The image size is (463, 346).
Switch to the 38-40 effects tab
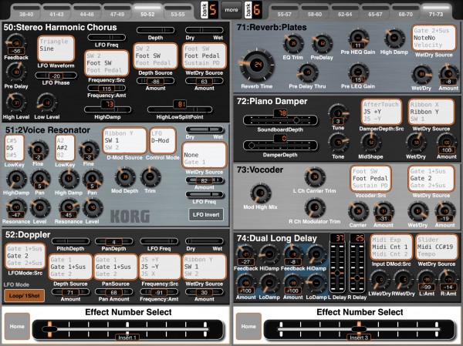[26, 12]
